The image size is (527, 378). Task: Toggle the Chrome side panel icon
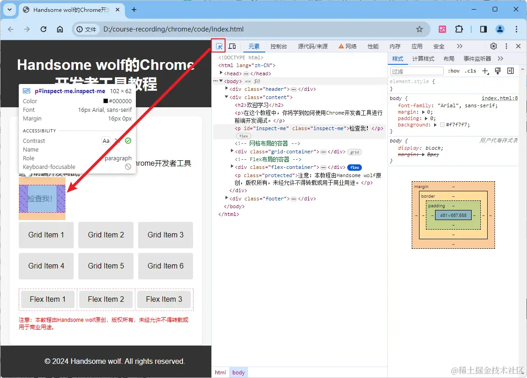(x=483, y=29)
